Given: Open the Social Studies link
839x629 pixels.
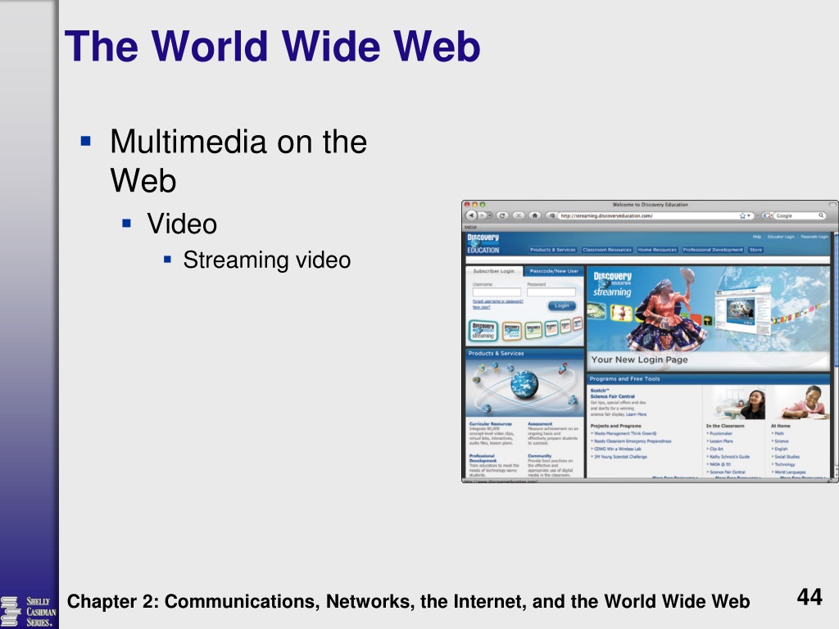Looking at the screenshot, I should click(787, 457).
